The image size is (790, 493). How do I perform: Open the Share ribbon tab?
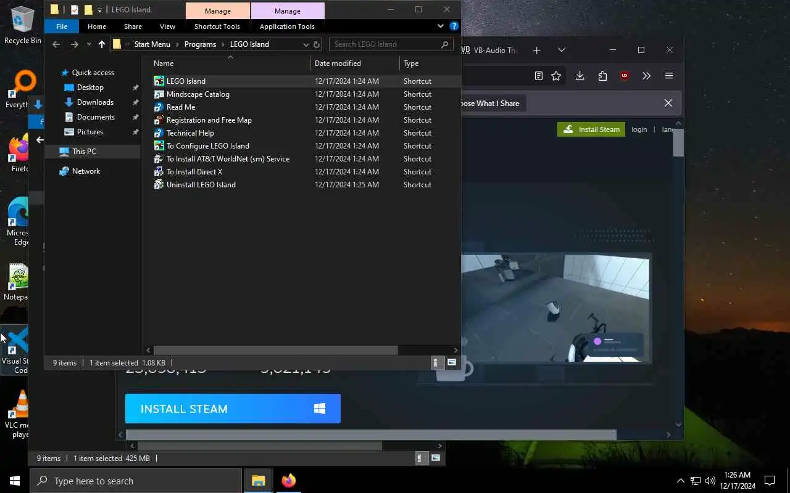pos(133,26)
